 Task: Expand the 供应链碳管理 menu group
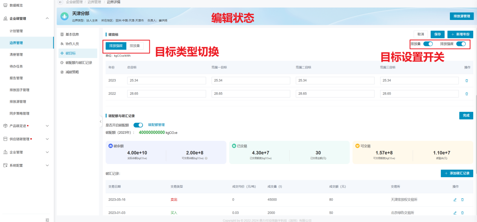(x=47, y=139)
